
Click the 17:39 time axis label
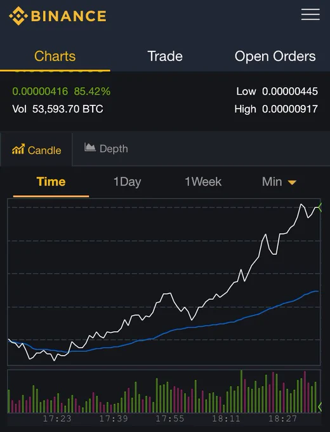(x=114, y=419)
